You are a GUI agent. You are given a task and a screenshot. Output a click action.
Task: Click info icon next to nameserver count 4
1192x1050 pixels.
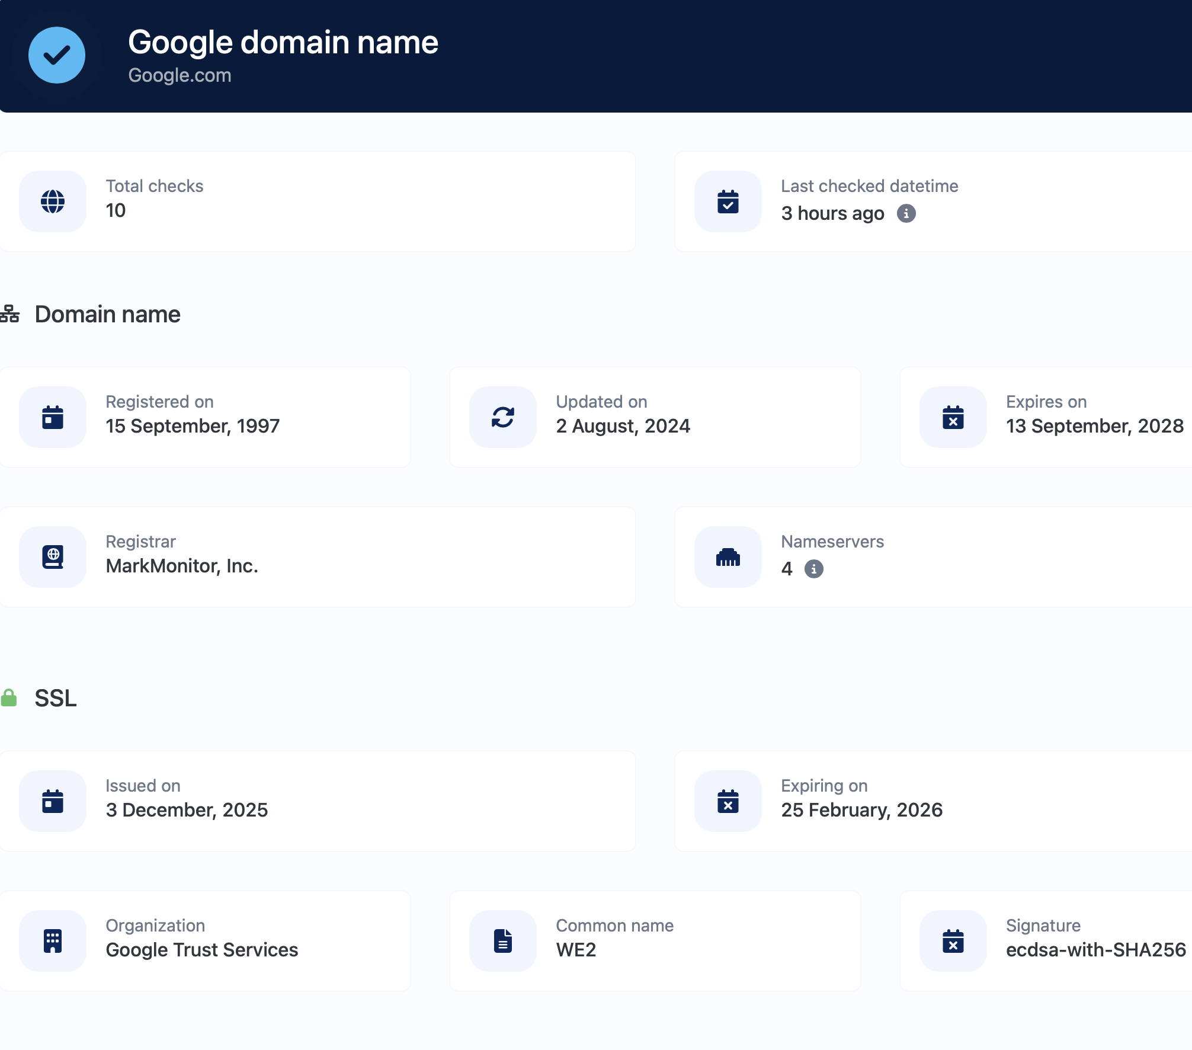click(x=813, y=569)
